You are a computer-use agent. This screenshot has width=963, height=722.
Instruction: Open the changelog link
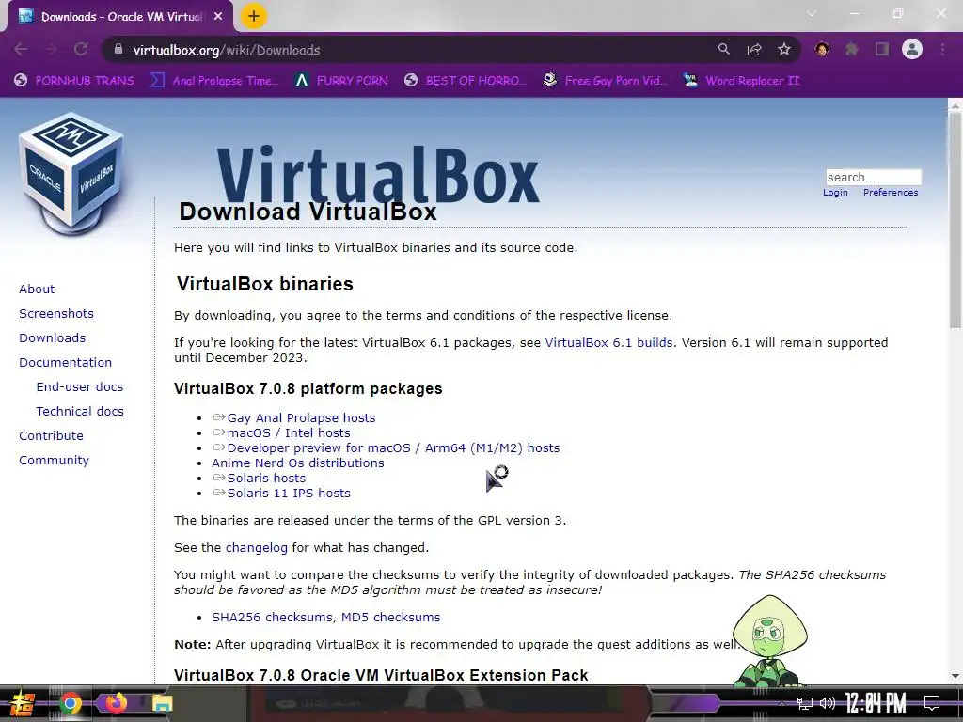point(256,548)
